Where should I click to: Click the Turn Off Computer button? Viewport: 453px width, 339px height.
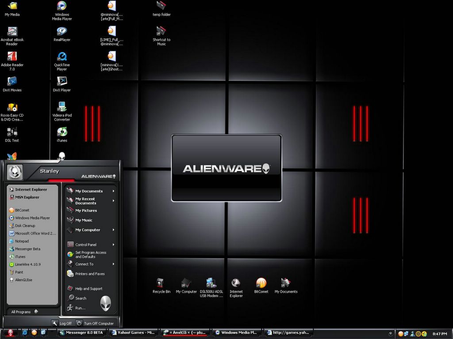(x=95, y=324)
